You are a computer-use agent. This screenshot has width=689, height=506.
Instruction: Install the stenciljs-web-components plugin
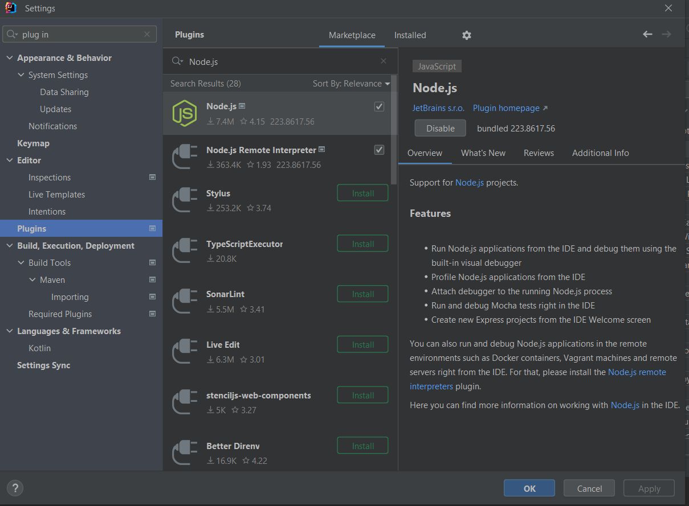coord(363,395)
